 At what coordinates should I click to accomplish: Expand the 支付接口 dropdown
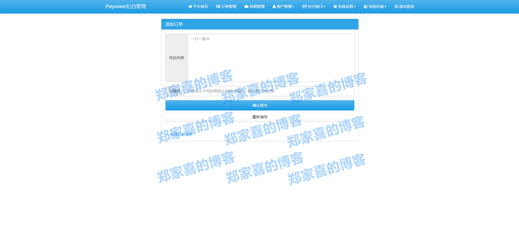click(314, 6)
